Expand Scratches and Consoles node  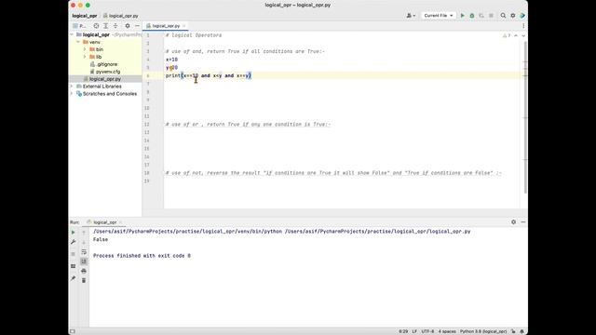click(72, 93)
